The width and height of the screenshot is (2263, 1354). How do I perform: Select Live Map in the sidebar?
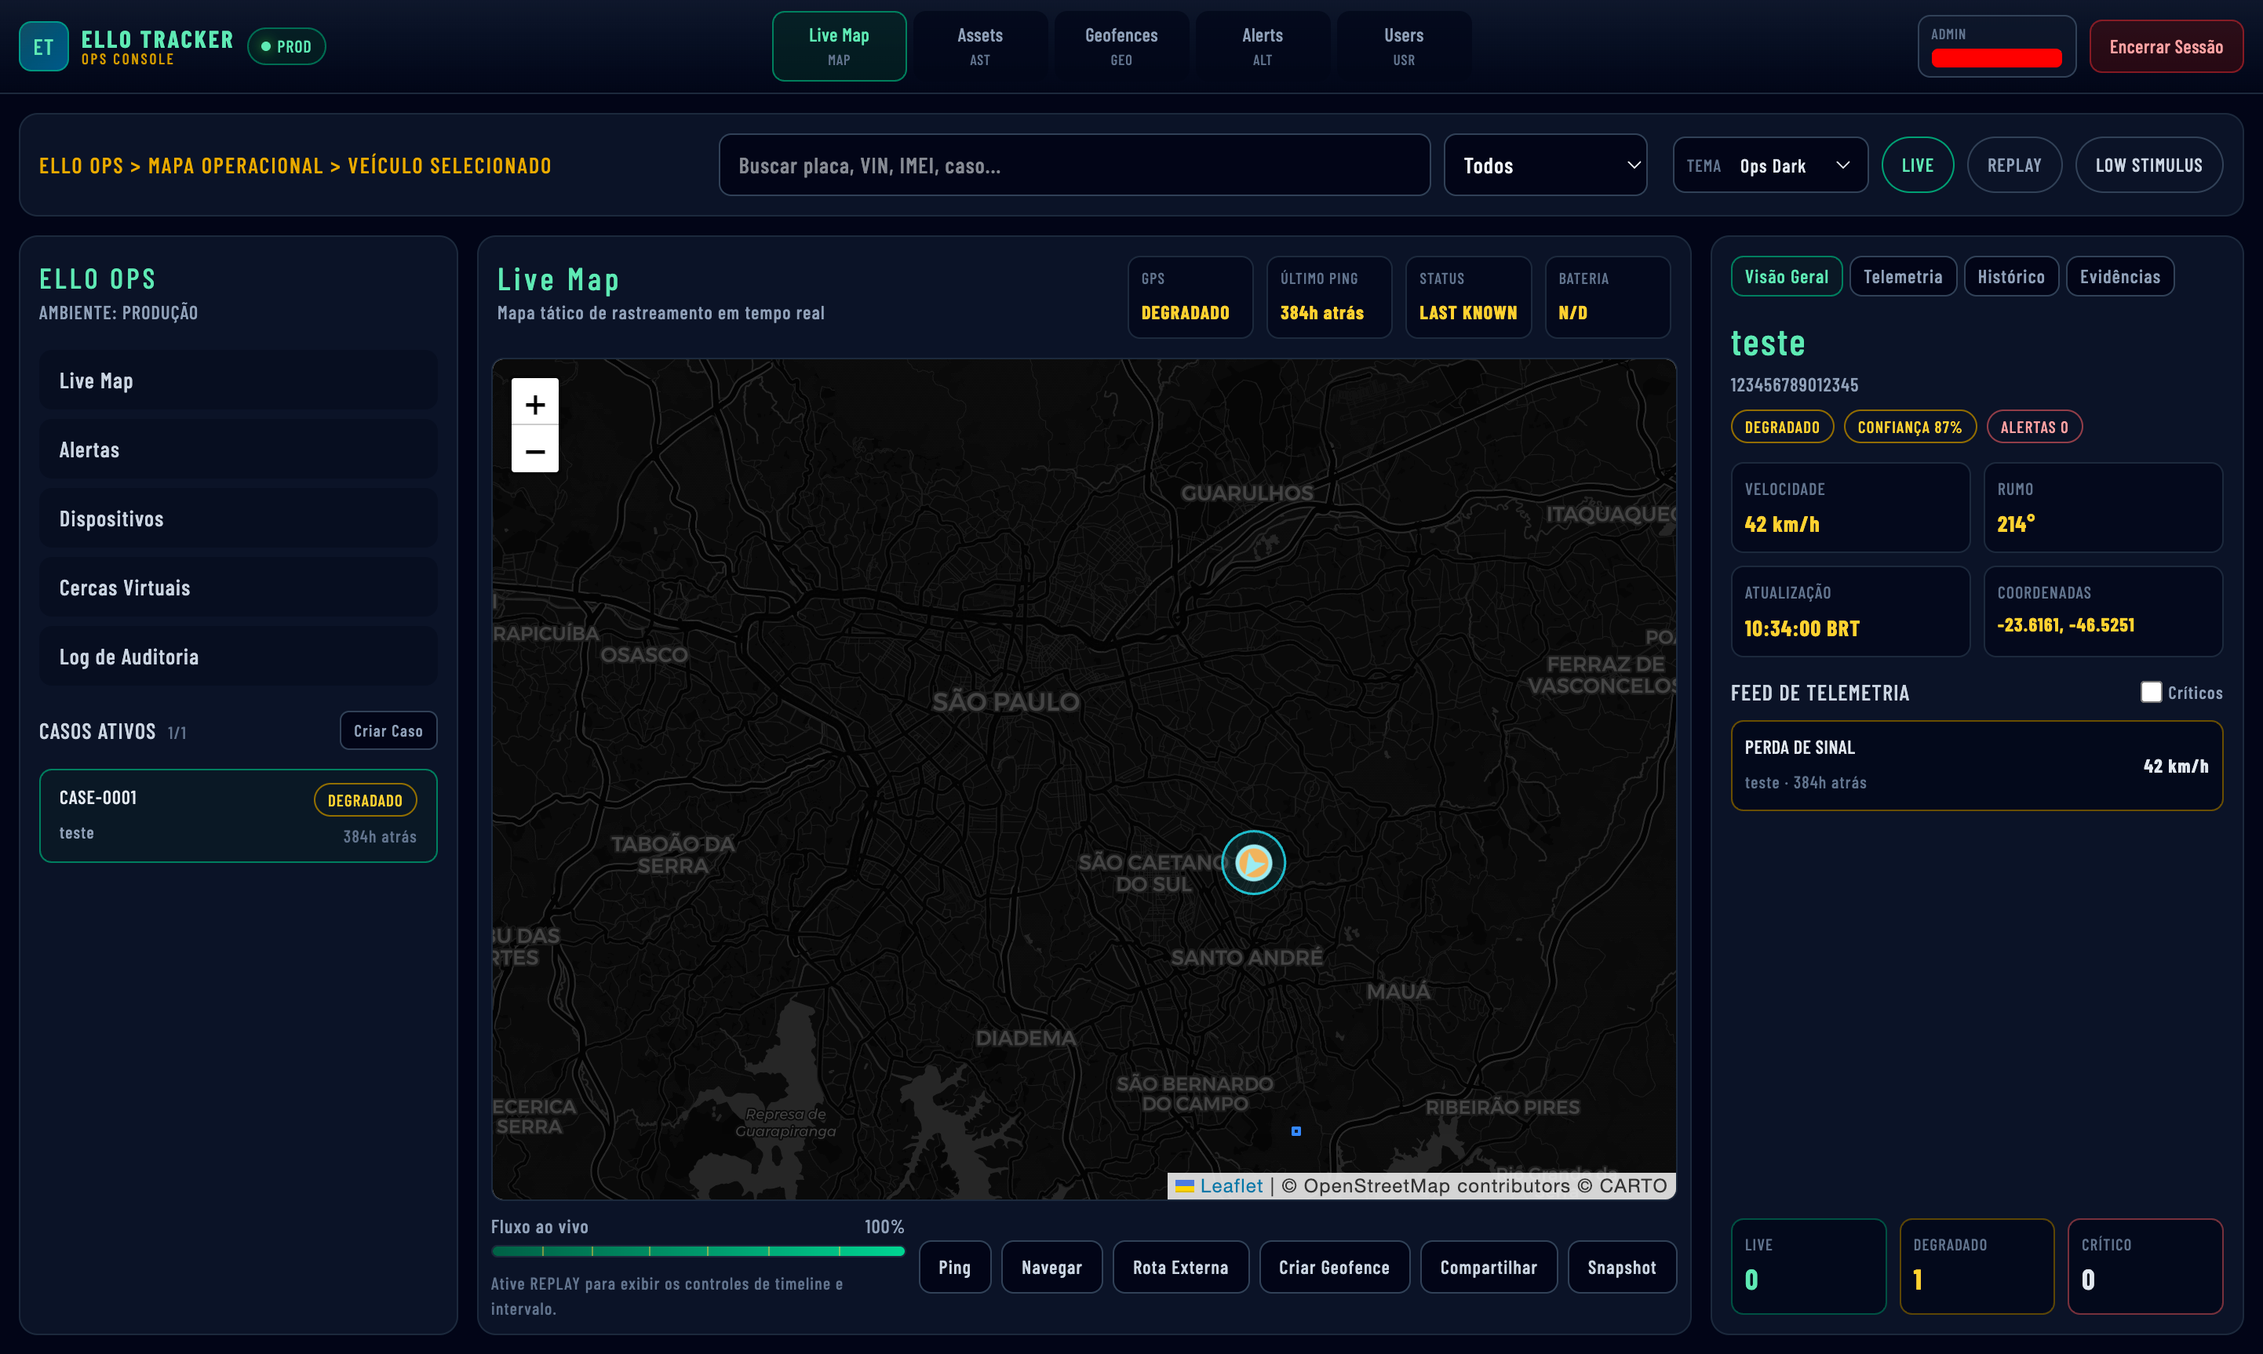pyautogui.click(x=239, y=380)
